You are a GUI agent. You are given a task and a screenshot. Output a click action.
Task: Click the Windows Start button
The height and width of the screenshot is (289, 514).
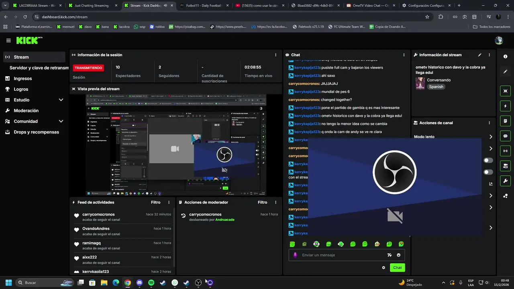(x=8, y=283)
